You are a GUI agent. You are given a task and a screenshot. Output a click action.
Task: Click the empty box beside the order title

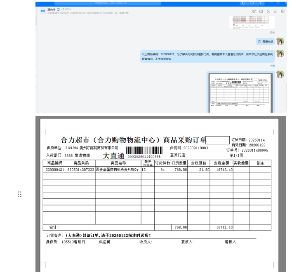click(217, 140)
